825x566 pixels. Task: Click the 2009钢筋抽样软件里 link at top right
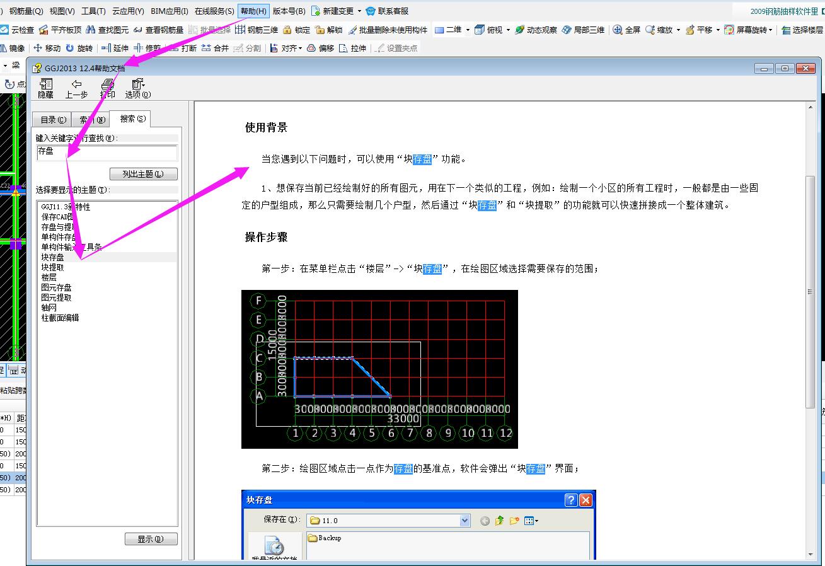(x=784, y=11)
